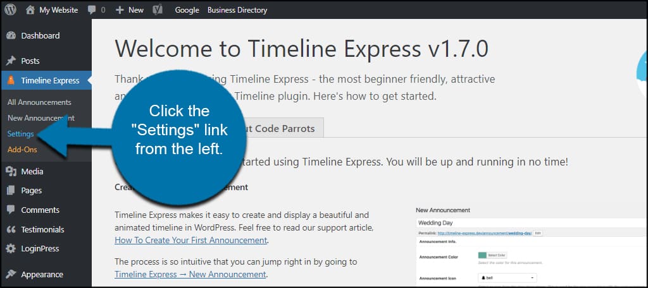Screen dimensions: 648x288
Task: Select the Add-Ons submenu item
Action: point(22,149)
